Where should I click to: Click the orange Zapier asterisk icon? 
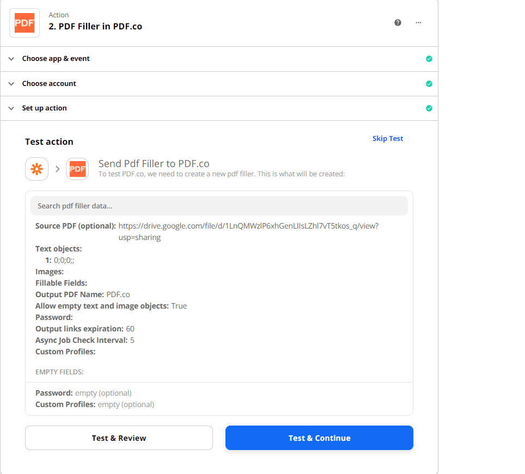36,169
